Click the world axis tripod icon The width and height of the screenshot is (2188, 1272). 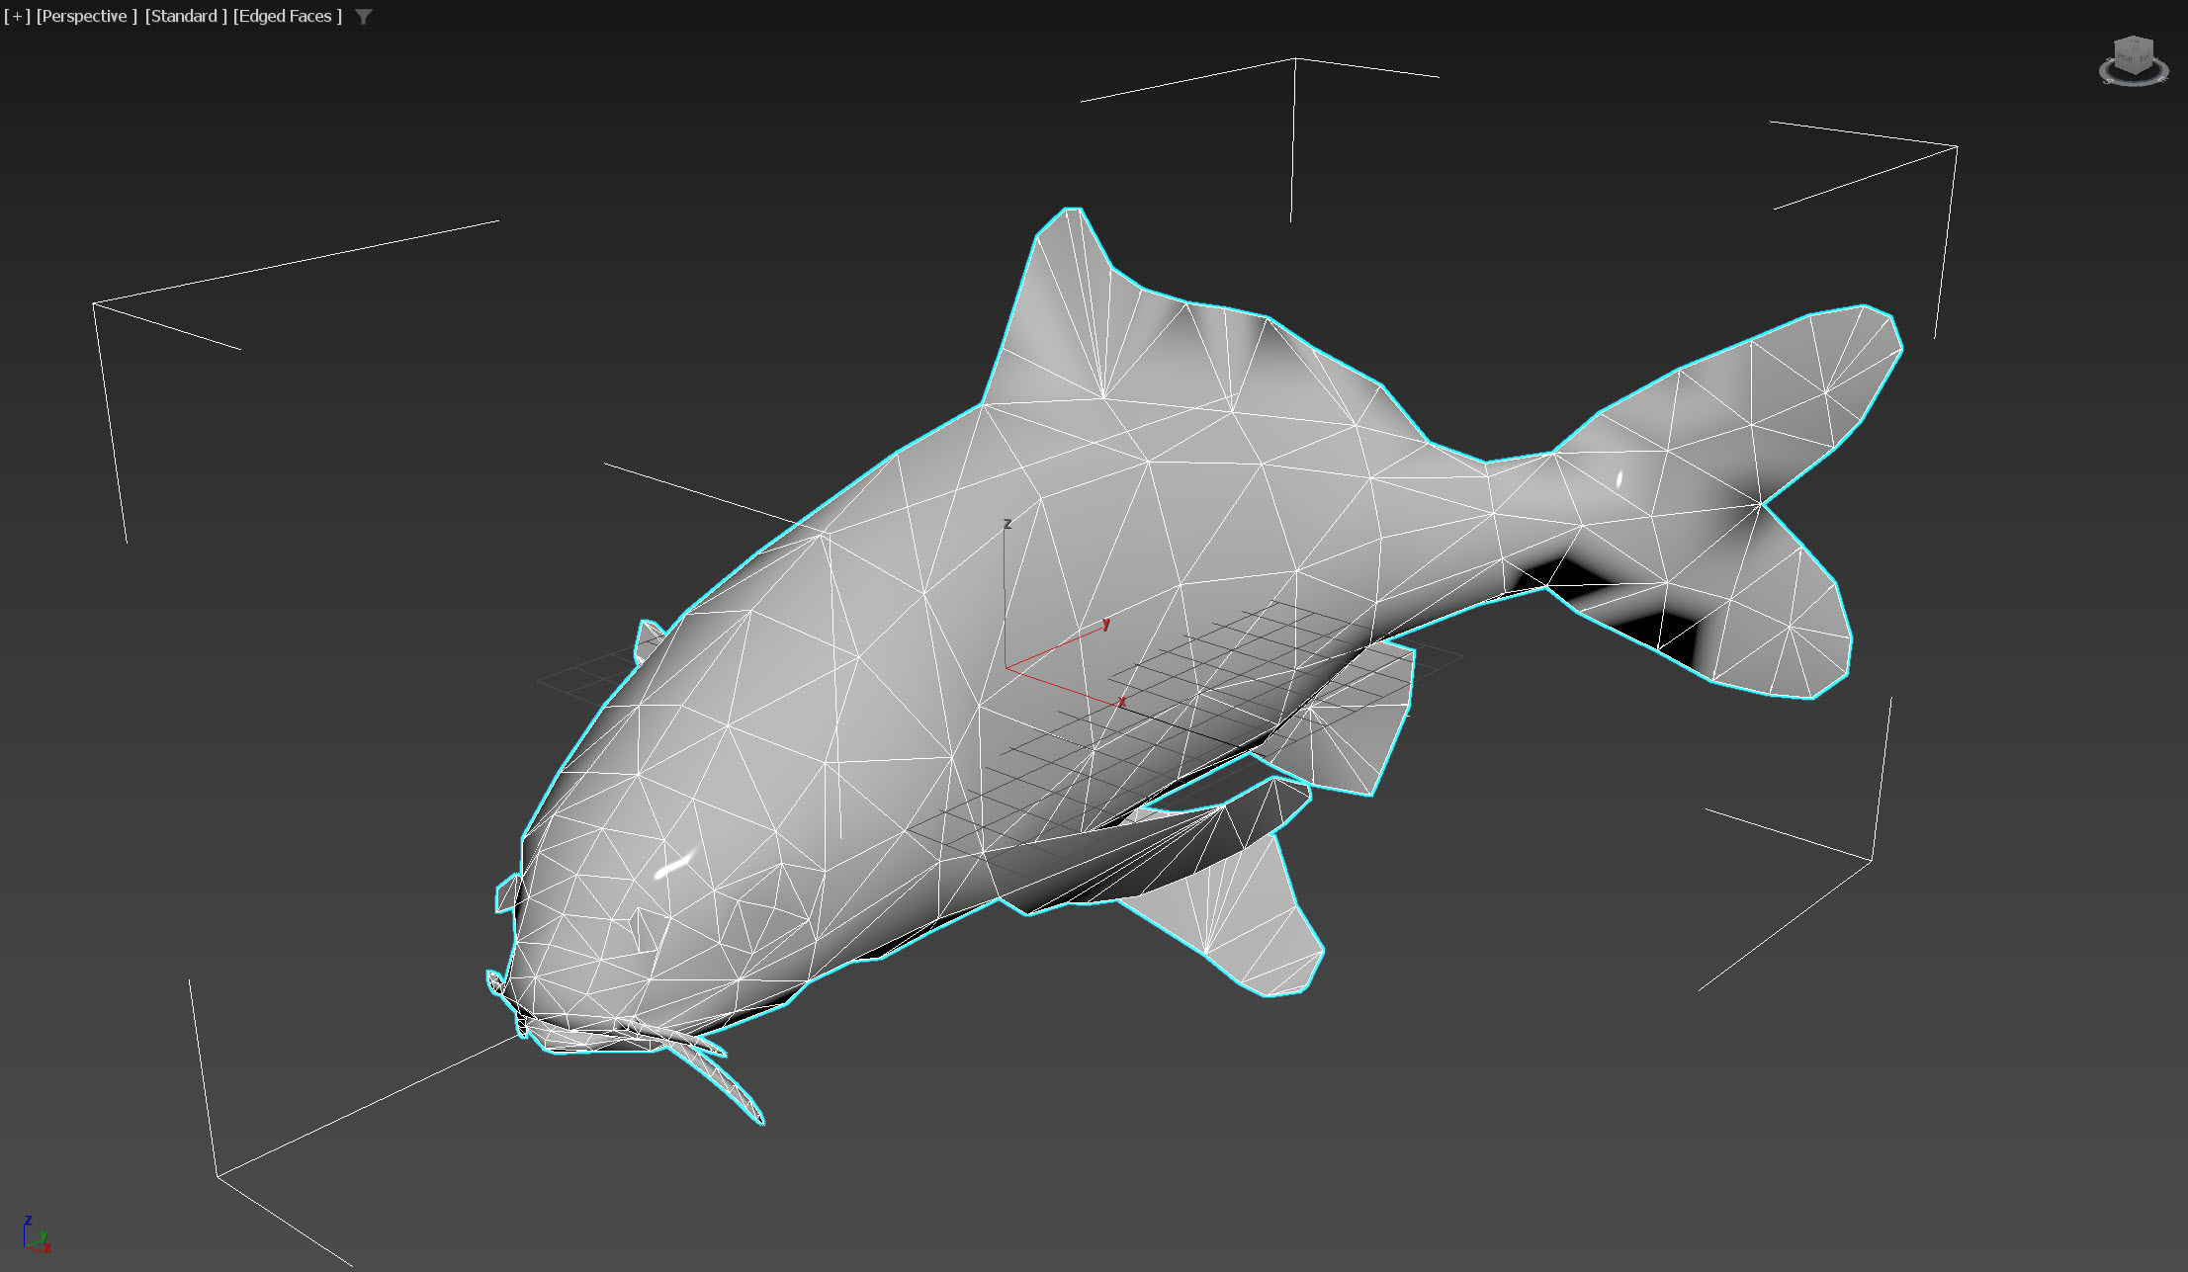(x=36, y=1236)
